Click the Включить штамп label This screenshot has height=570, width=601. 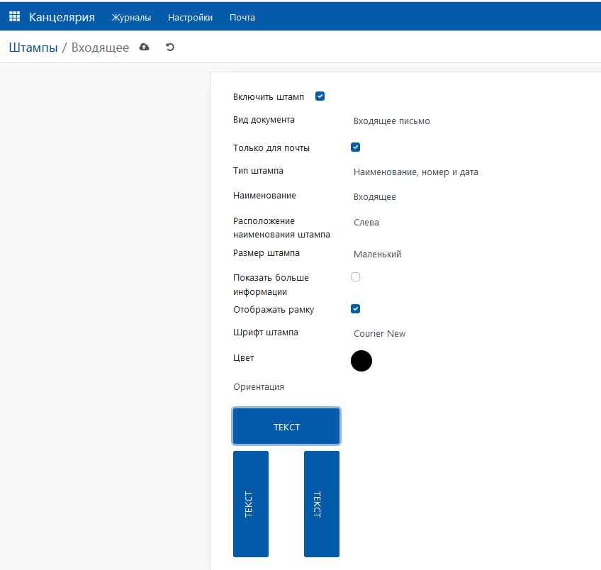pyautogui.click(x=269, y=97)
